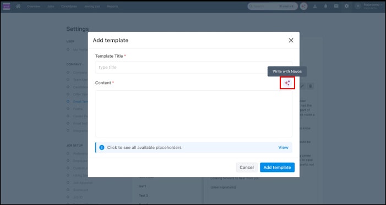Image resolution: width=386 pixels, height=205 pixels.
Task: Open the Reports menu item
Action: 112,7
